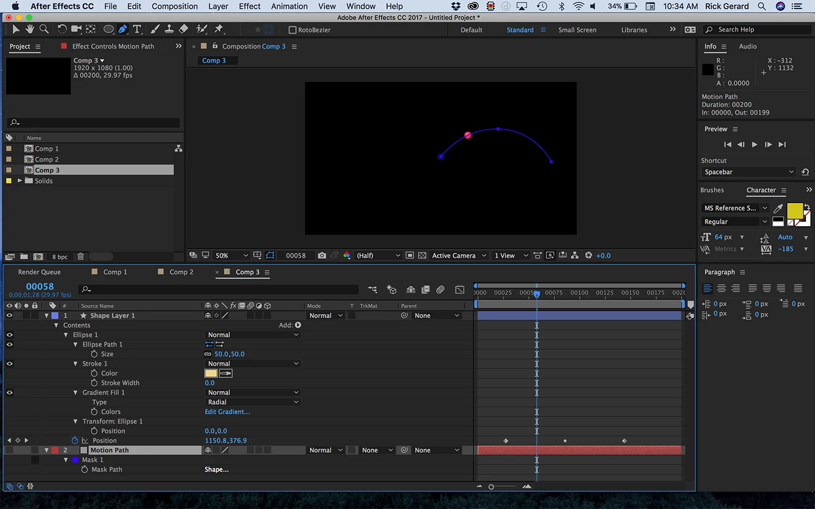Toggle visibility of Stroke 1

coord(9,364)
